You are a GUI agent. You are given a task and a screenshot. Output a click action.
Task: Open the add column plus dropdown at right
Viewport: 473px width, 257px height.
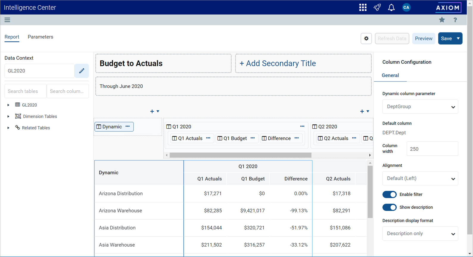pos(365,111)
